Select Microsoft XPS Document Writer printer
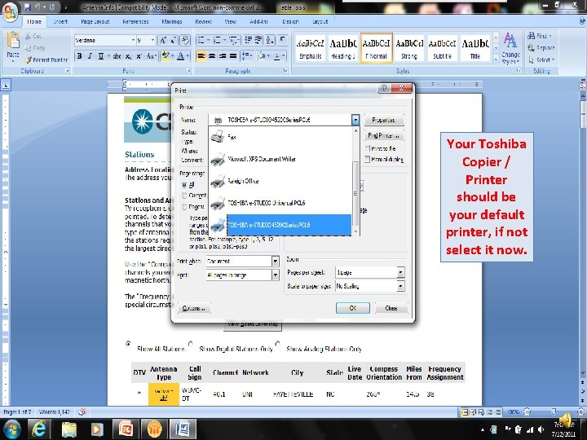The image size is (587, 440). pyautogui.click(x=280, y=159)
